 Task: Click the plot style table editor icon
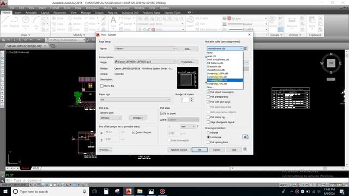(x=245, y=48)
